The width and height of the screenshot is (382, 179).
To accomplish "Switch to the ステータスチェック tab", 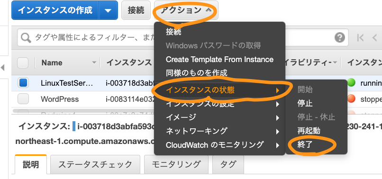I will 95,164.
